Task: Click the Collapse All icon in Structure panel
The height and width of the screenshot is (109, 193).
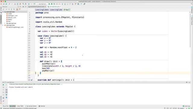Action: (14, 9)
